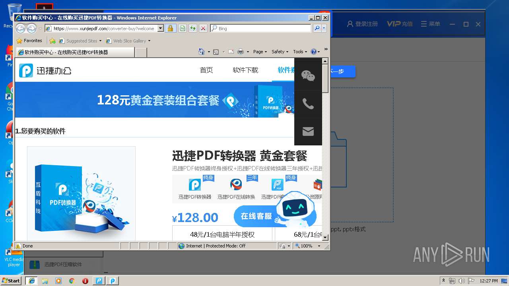Click the 在线客服 chat button

click(274, 216)
